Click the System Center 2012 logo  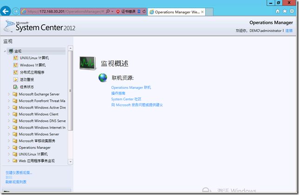pyautogui.click(x=39, y=26)
